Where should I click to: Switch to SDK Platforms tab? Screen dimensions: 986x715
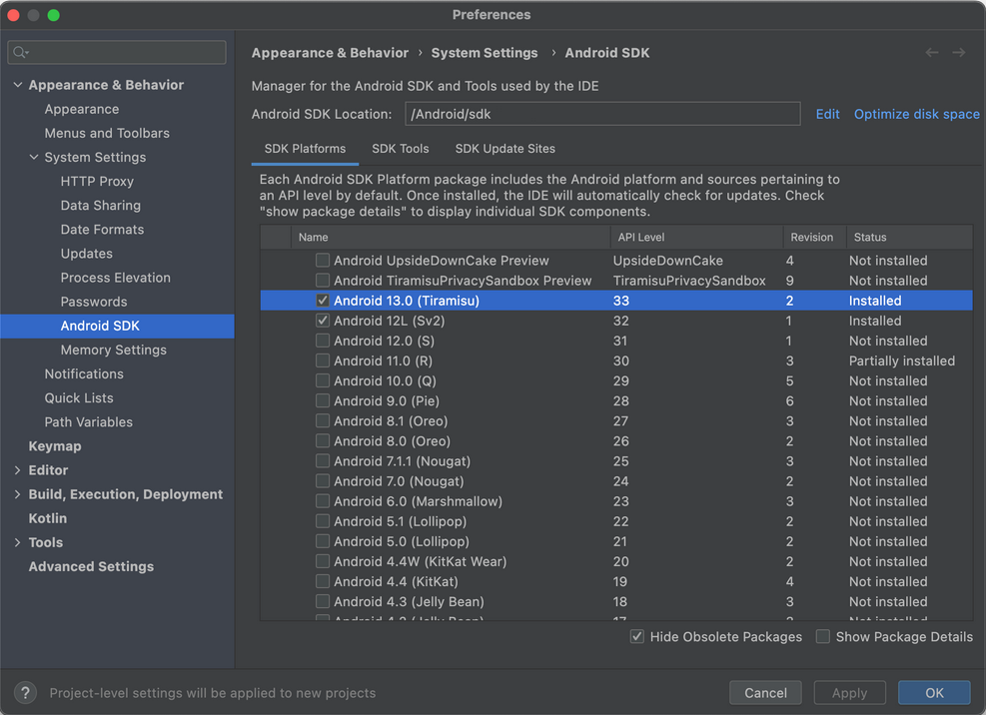pyautogui.click(x=305, y=149)
